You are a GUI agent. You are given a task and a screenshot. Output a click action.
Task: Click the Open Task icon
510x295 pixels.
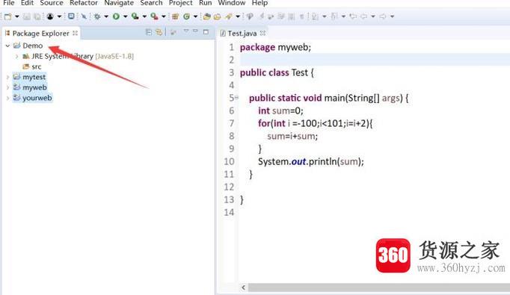(218, 16)
